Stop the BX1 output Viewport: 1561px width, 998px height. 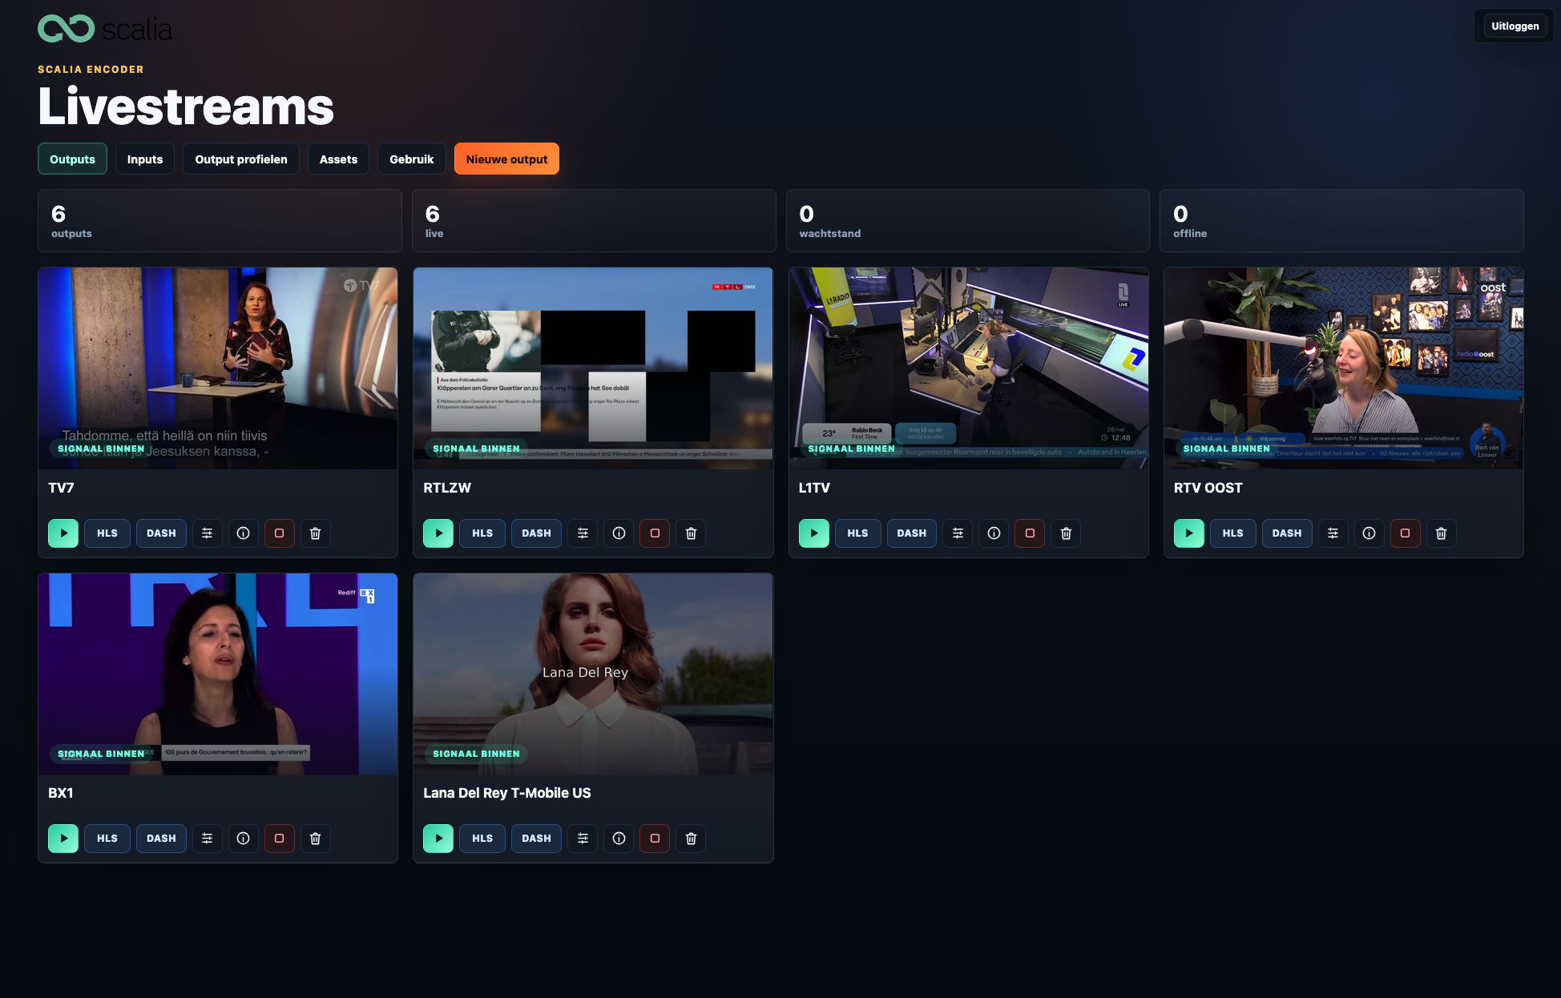[280, 839]
